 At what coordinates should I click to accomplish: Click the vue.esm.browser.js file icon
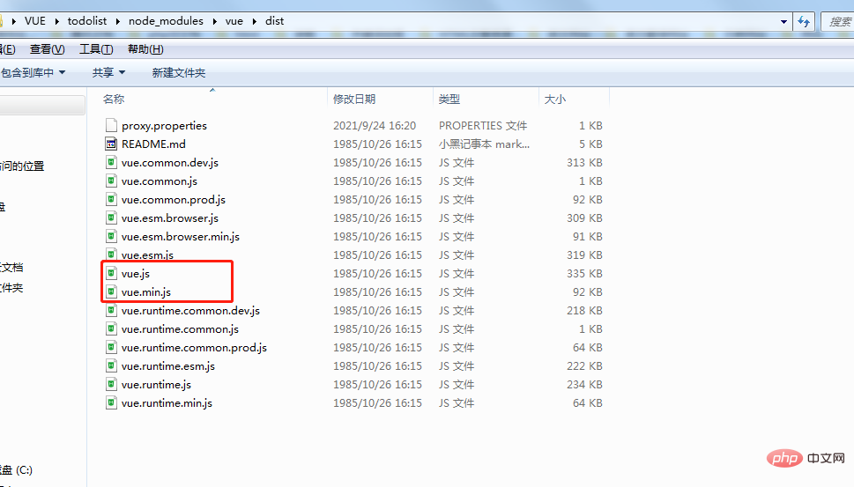[111, 218]
